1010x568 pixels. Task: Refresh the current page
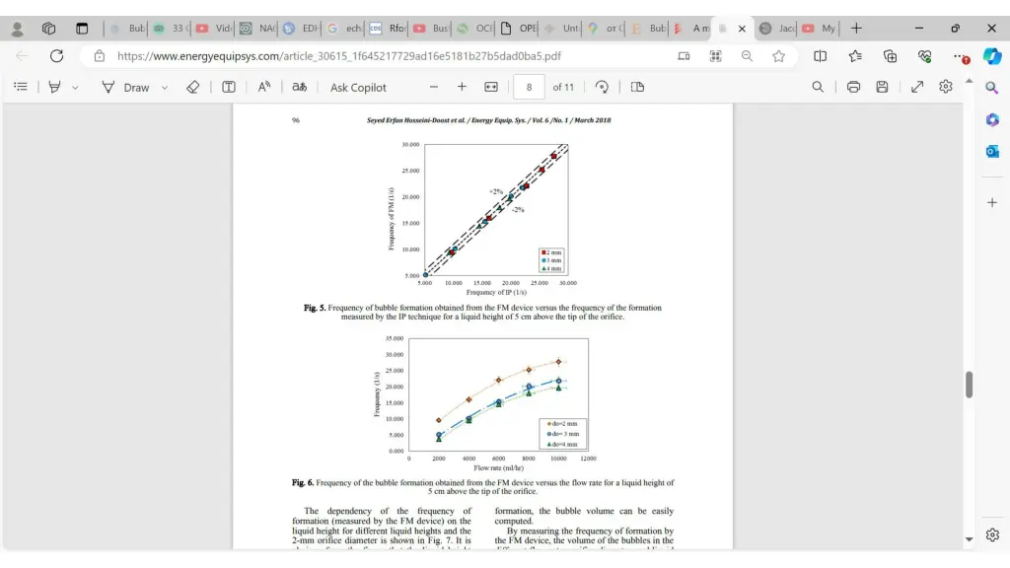pyautogui.click(x=56, y=56)
